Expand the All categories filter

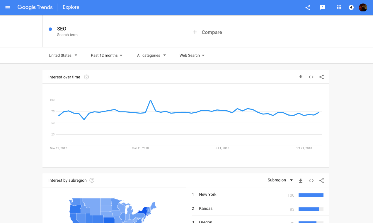[151, 55]
